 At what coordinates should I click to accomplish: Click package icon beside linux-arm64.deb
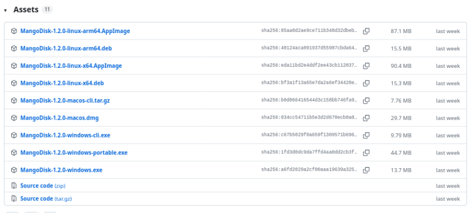[14, 48]
